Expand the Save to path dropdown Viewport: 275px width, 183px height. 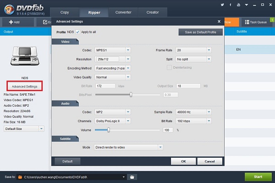124,177
